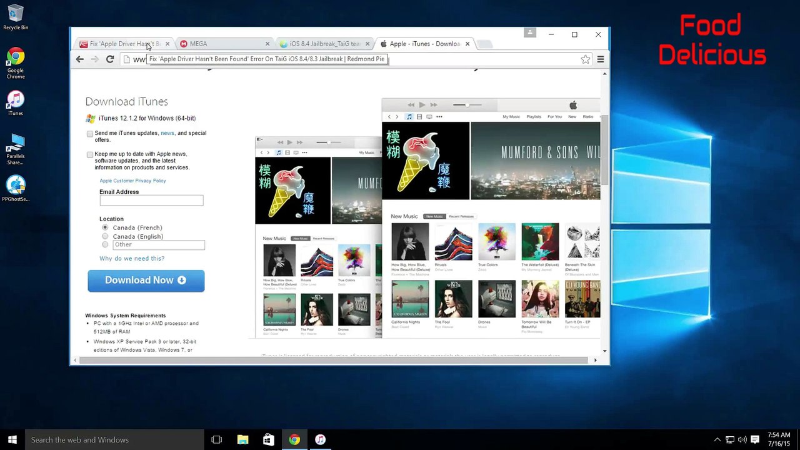Open the Windows Start menu

click(12, 439)
